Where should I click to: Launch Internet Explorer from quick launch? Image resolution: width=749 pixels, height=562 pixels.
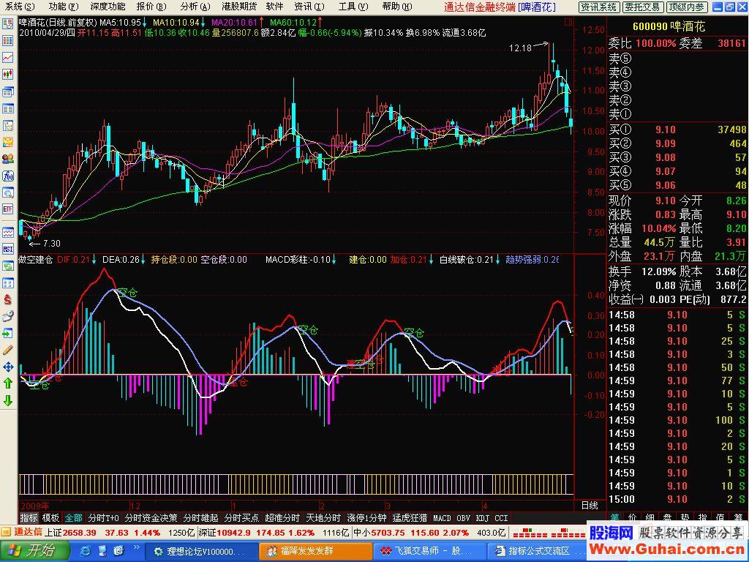[x=86, y=551]
